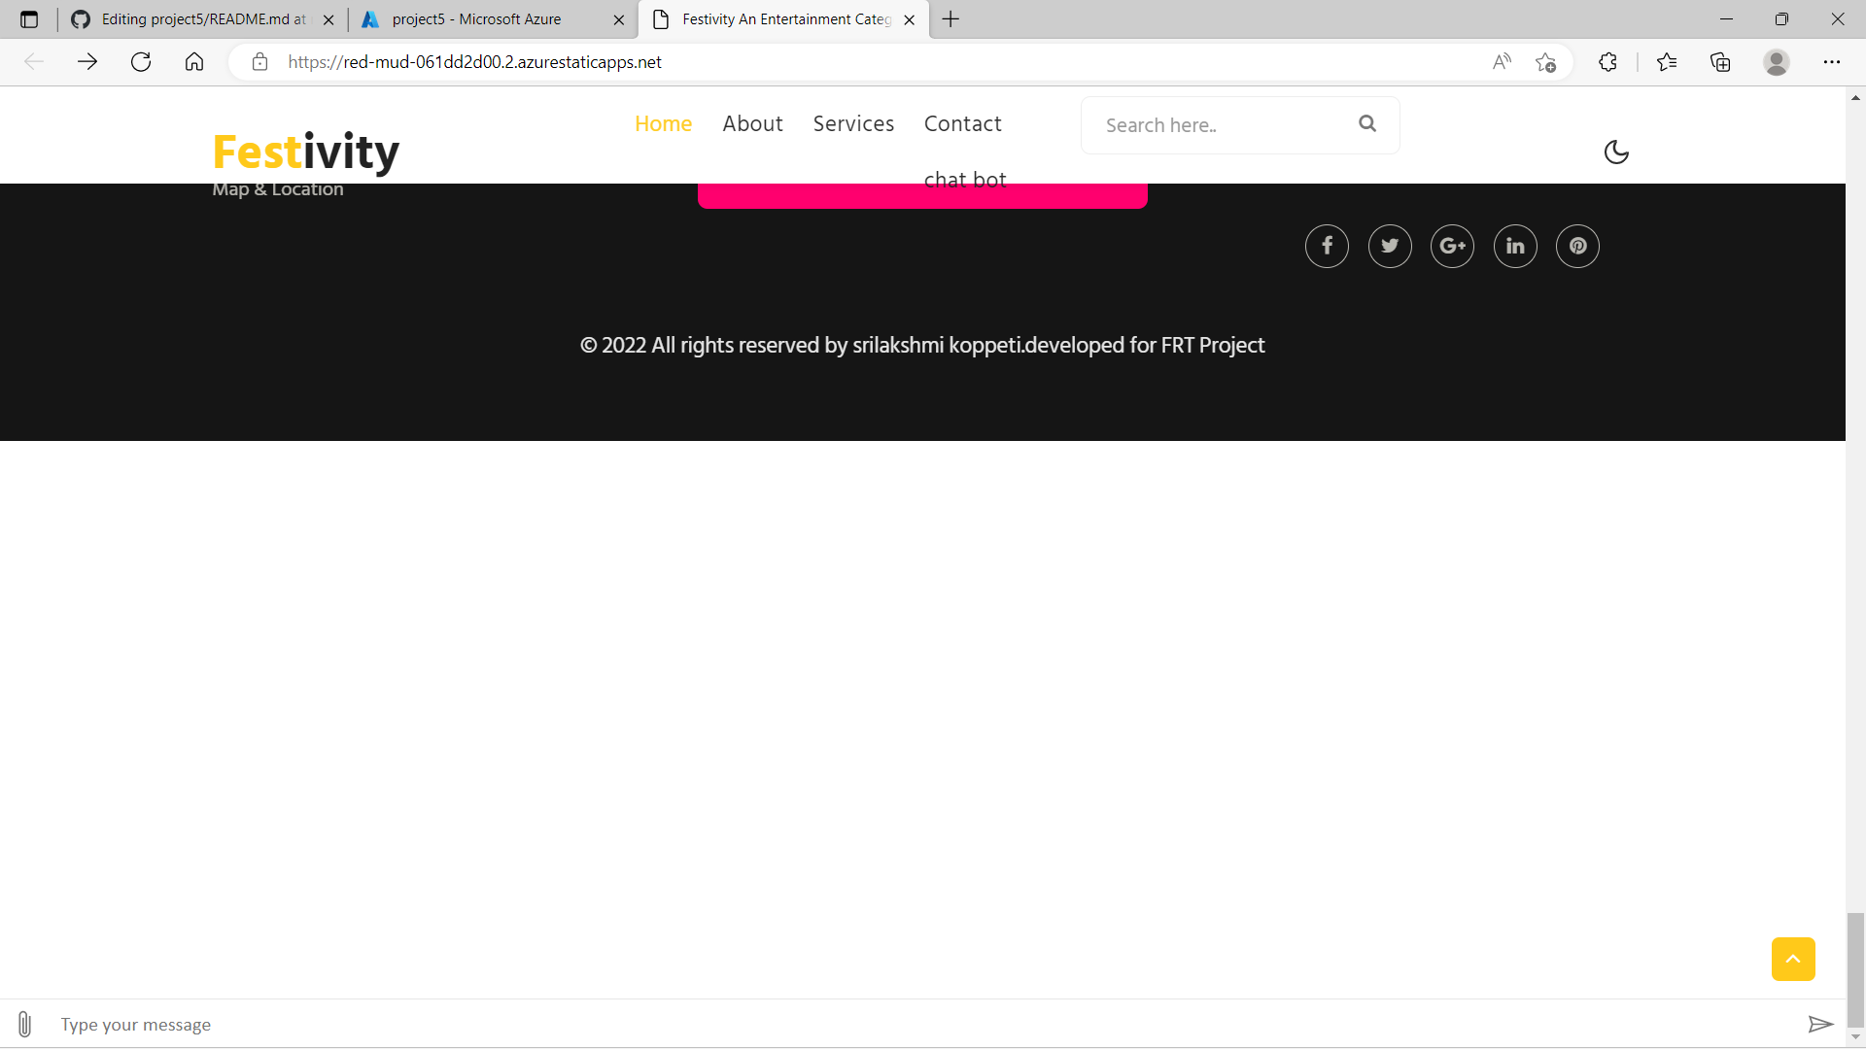Enable Read aloud in the address bar

(1501, 62)
